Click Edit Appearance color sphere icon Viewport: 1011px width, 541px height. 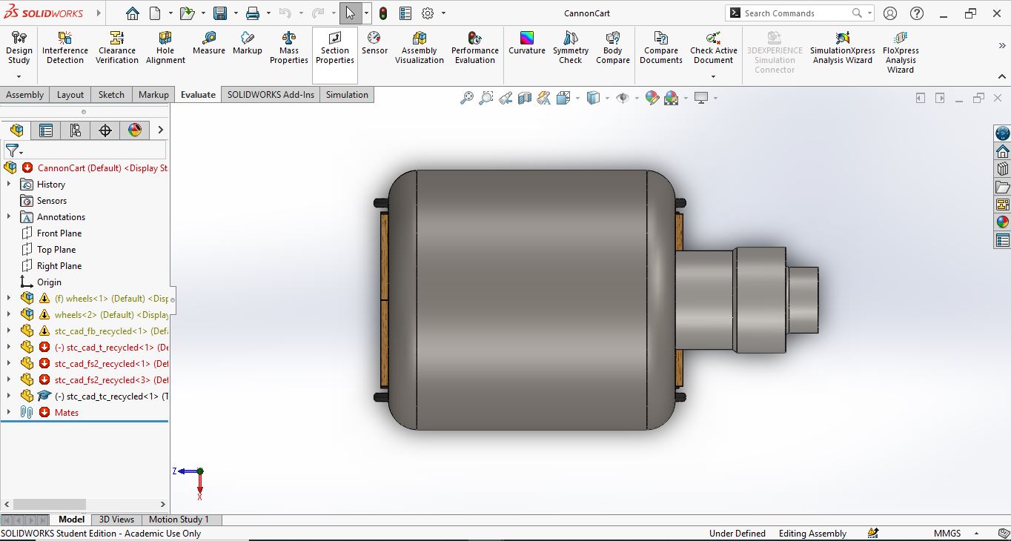[652, 98]
